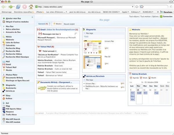174x135 pixels.
Task: Toggle the Gmail unread messages checkbox
Action: (x=76, y=34)
